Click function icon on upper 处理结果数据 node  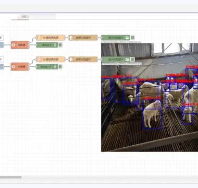39,38
